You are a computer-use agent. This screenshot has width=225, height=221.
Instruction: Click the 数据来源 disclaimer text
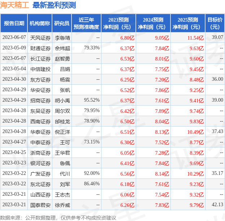point(58,218)
